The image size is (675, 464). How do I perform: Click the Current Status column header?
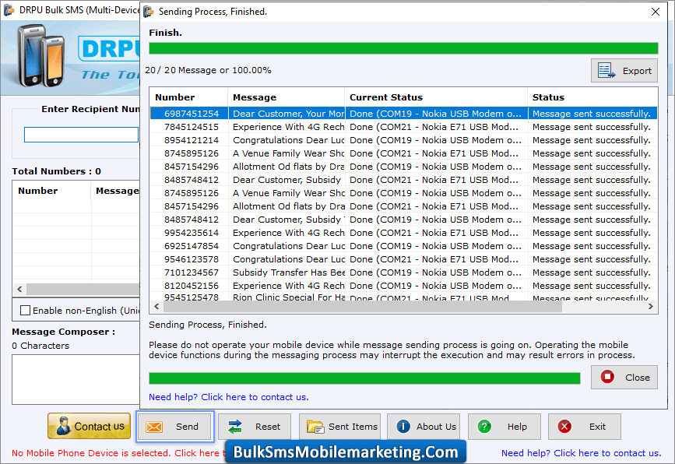coord(436,97)
